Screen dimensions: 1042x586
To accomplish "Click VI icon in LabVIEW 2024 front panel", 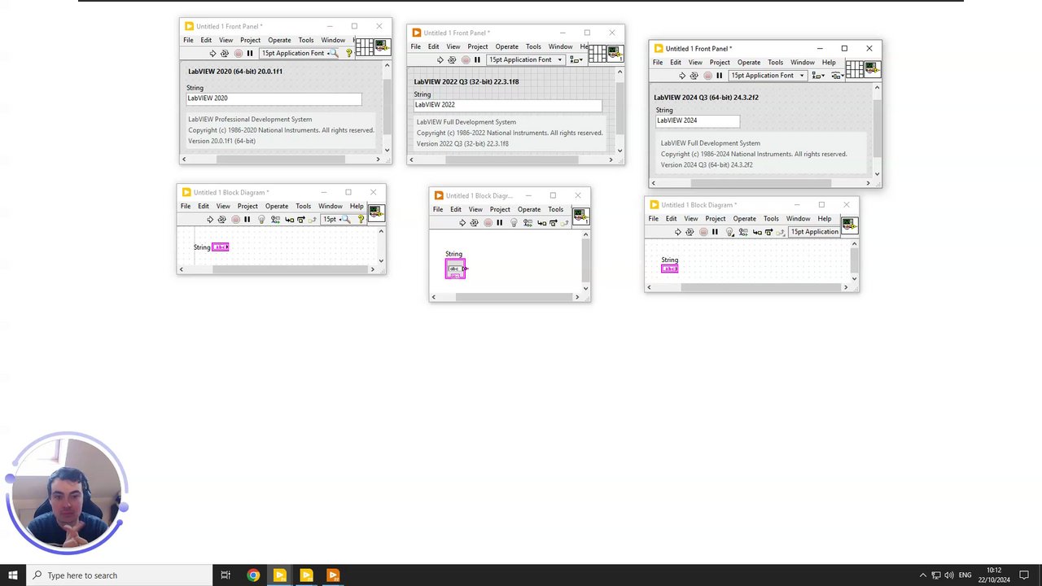I will pyautogui.click(x=871, y=68).
